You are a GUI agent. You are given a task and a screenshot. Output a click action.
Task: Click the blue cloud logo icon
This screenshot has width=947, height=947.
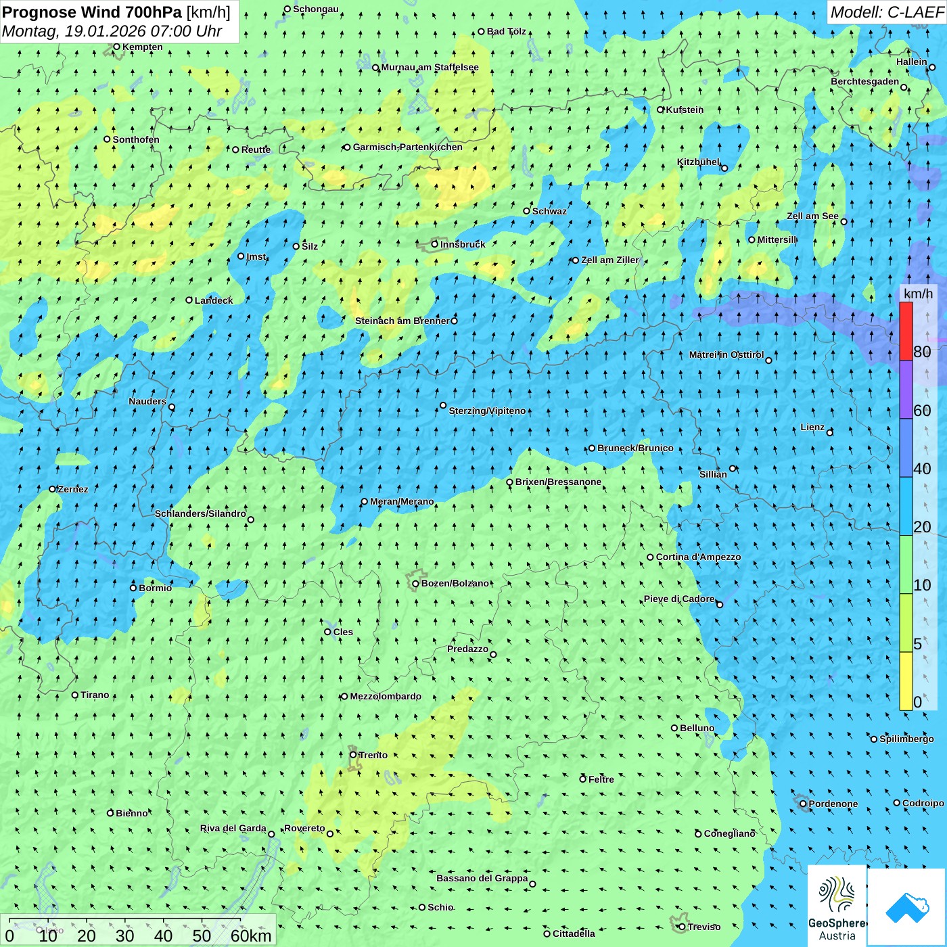pos(907,906)
